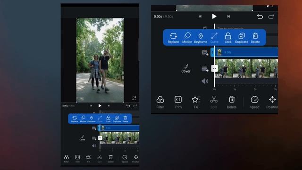The height and width of the screenshot is (170, 302).
Task: Add video clip icon in enlarged panel
Action: [205, 69]
